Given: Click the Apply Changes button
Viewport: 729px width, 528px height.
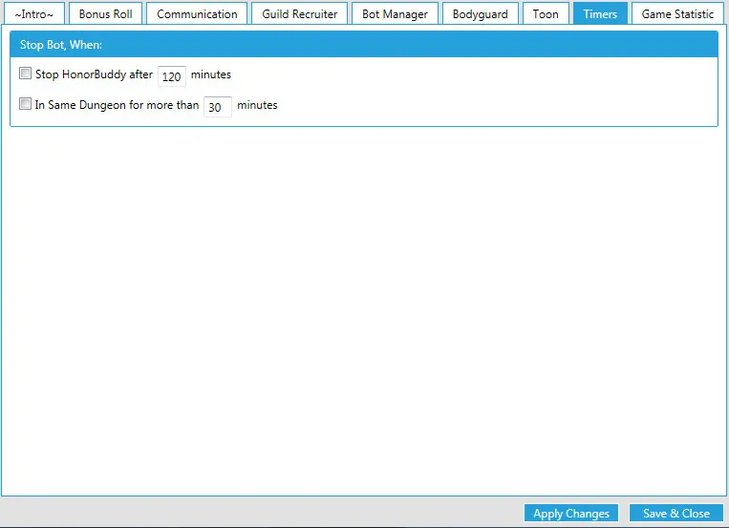Looking at the screenshot, I should pyautogui.click(x=571, y=513).
